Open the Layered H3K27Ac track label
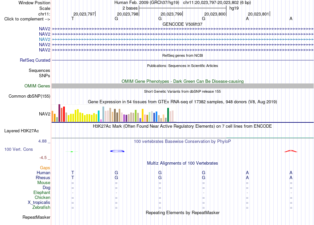The height and width of the screenshot is (225, 314). pos(21,131)
